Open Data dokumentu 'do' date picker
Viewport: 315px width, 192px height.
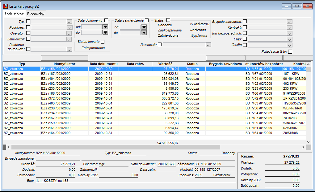point(105,32)
